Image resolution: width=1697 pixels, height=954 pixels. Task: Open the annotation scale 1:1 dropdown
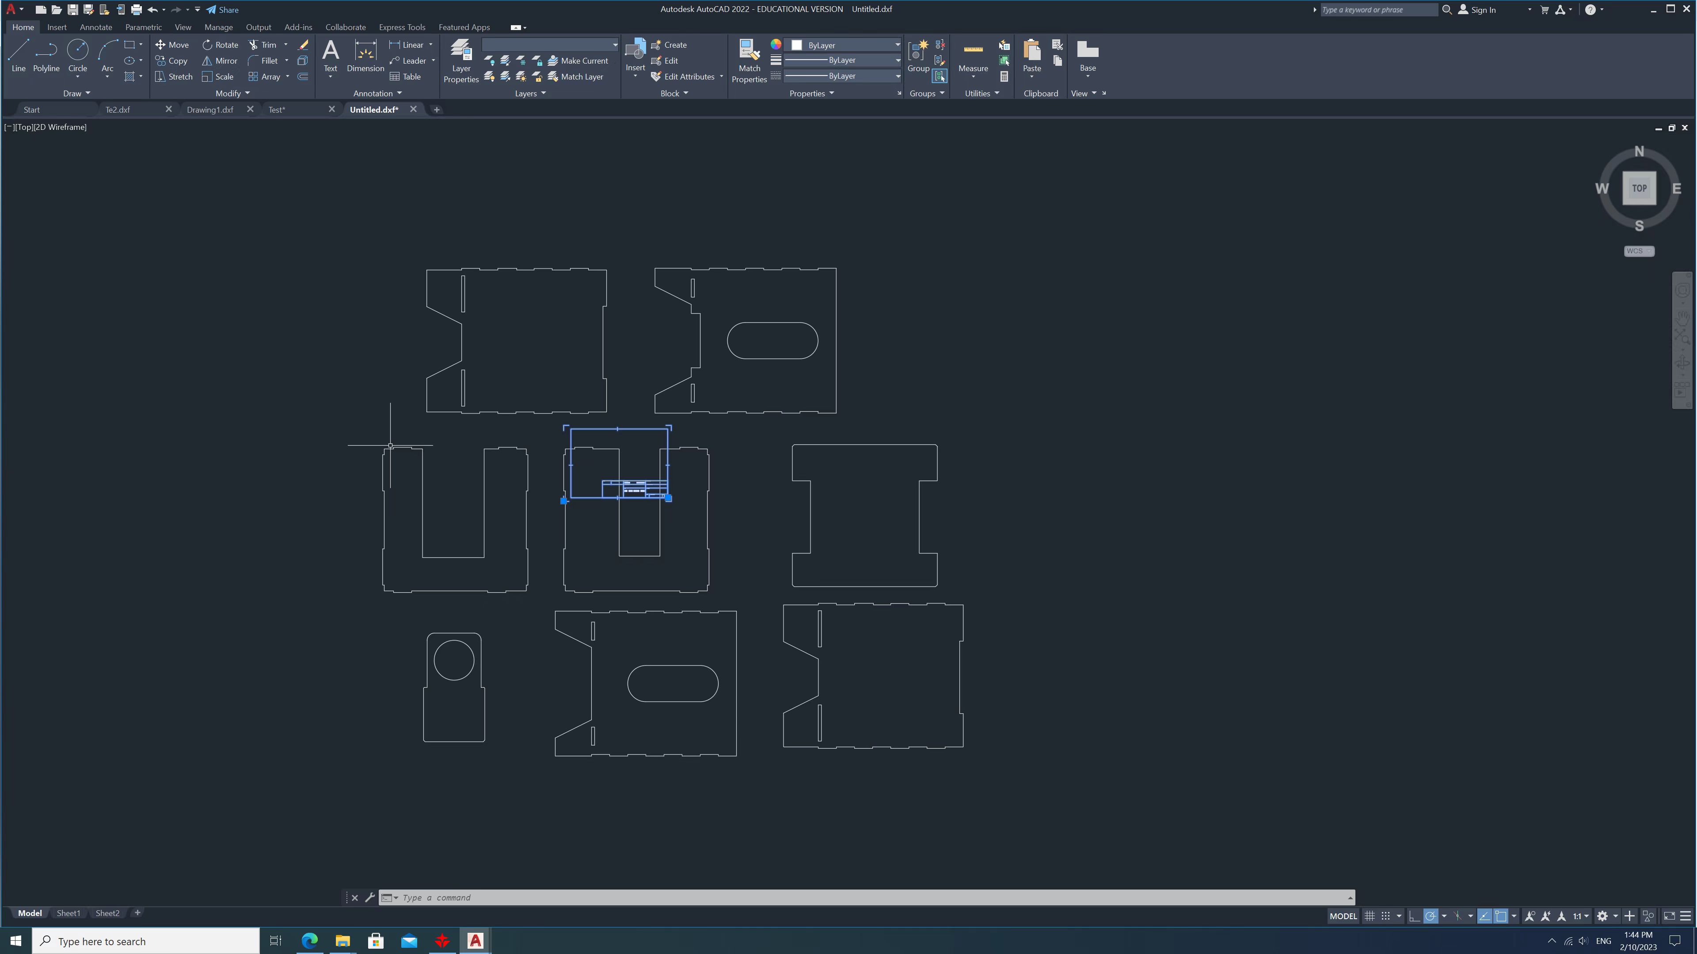(x=1580, y=916)
